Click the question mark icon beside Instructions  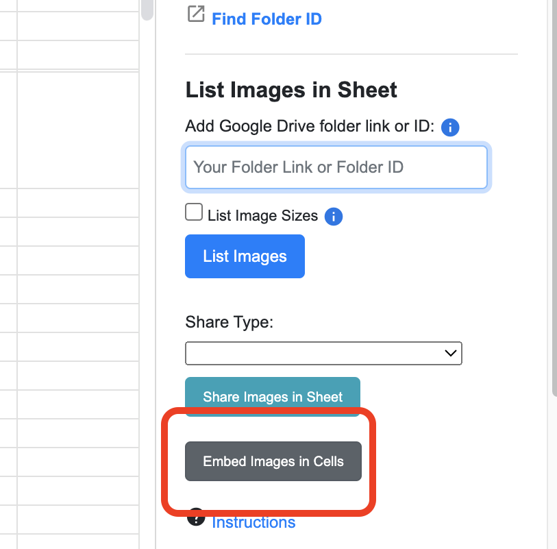click(x=196, y=518)
